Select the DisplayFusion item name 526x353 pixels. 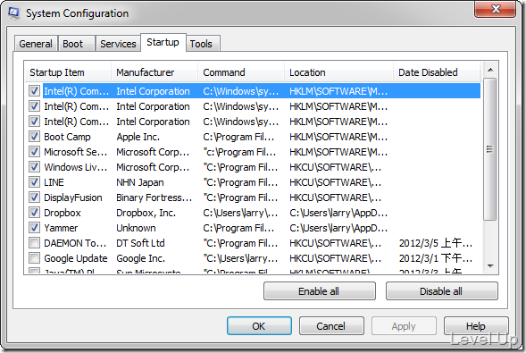coord(73,198)
